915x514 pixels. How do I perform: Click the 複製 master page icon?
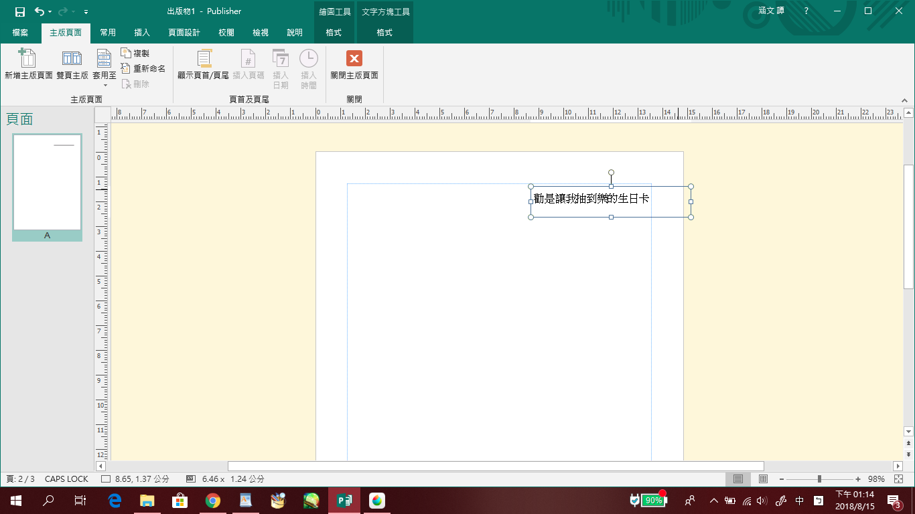click(x=135, y=53)
